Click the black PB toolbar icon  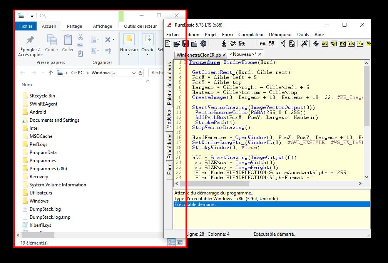click(263, 44)
